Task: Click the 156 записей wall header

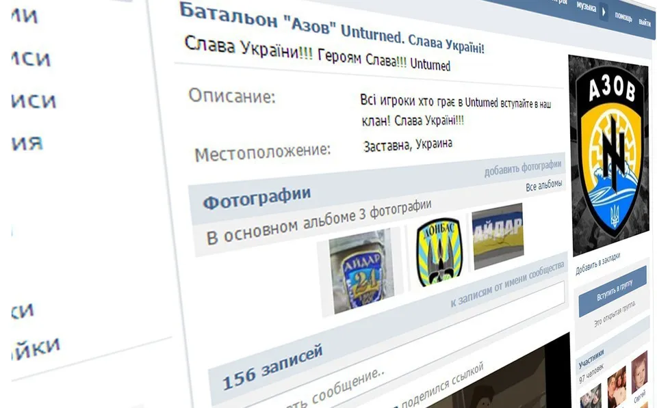Action: coord(273,367)
